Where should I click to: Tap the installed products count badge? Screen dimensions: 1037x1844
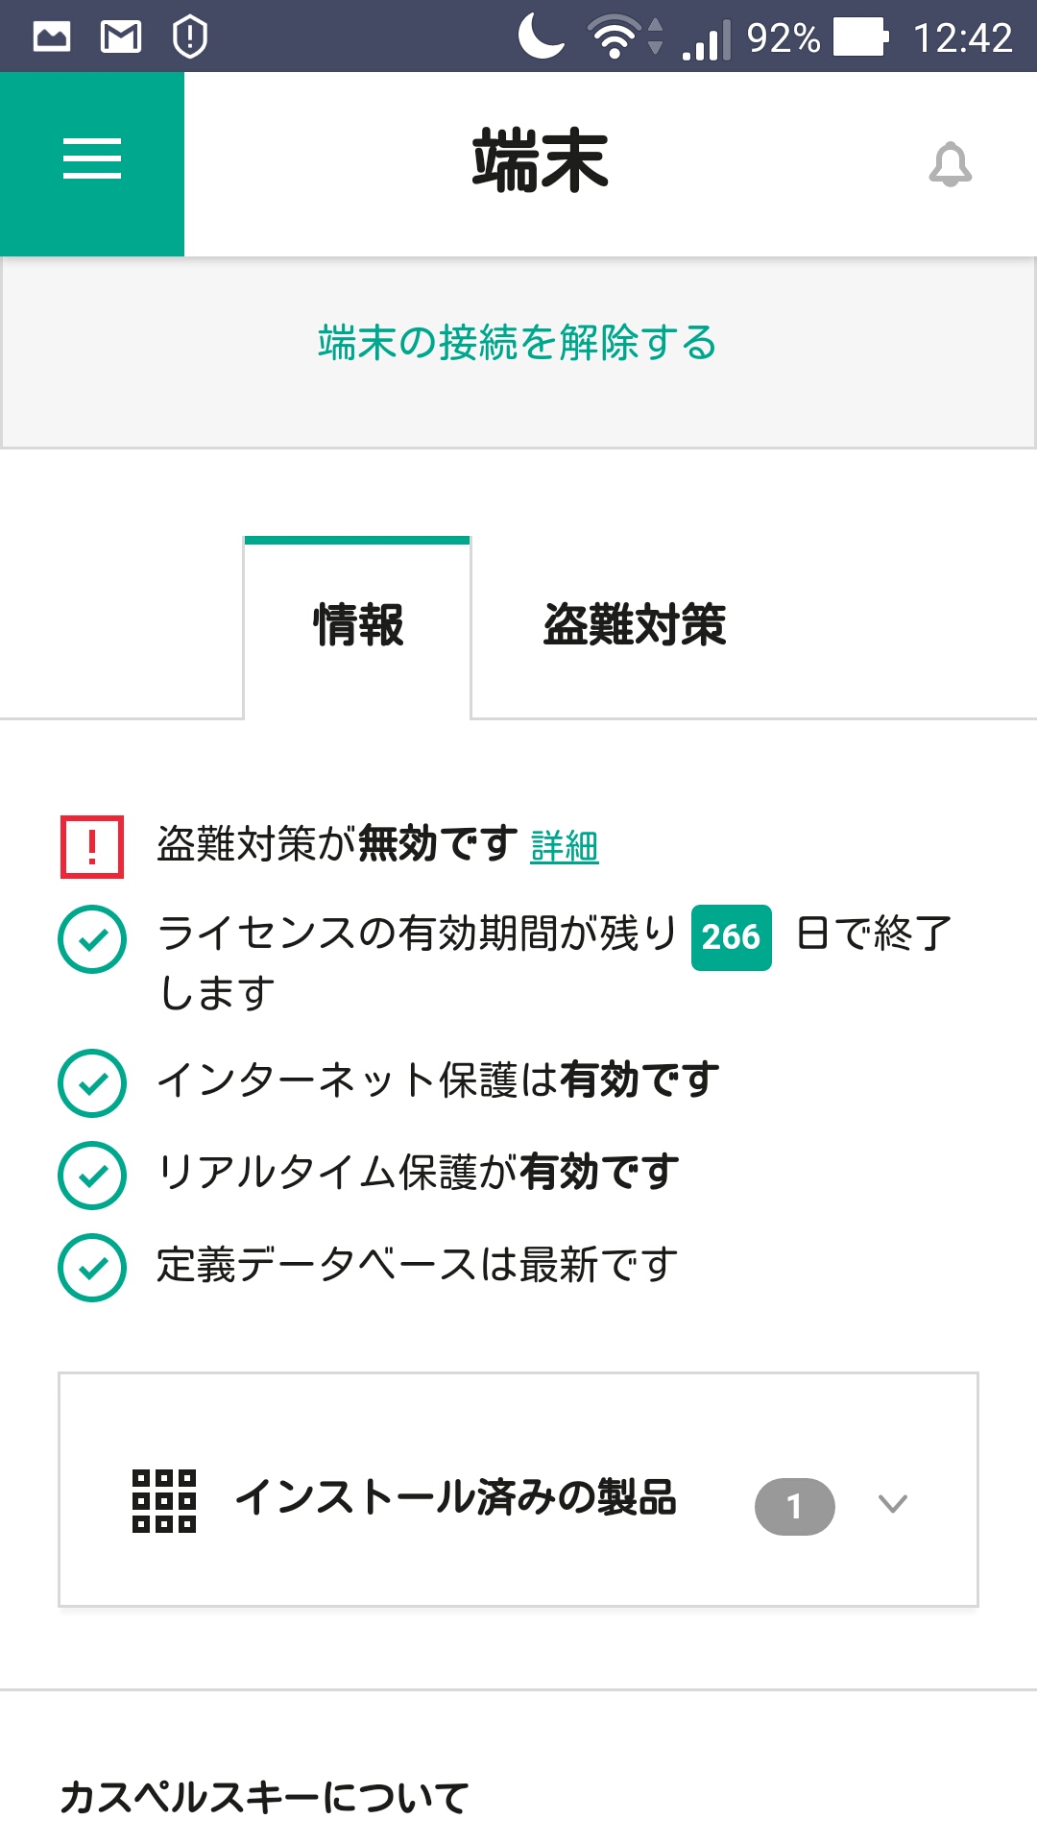pyautogui.click(x=794, y=1506)
